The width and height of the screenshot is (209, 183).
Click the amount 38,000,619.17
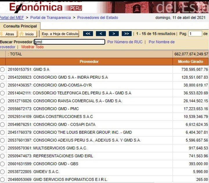coord(196,85)
